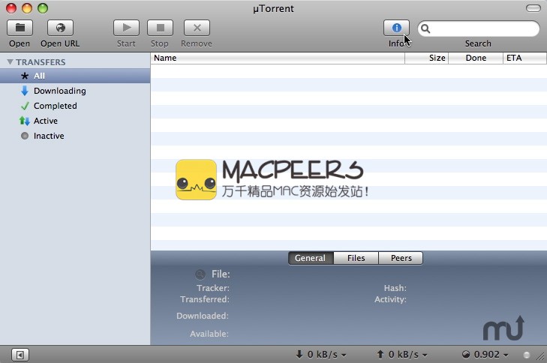Screen dimensions: 547x363
Task: Toggle the sidebar with bottom-left button
Action: [20, 355]
